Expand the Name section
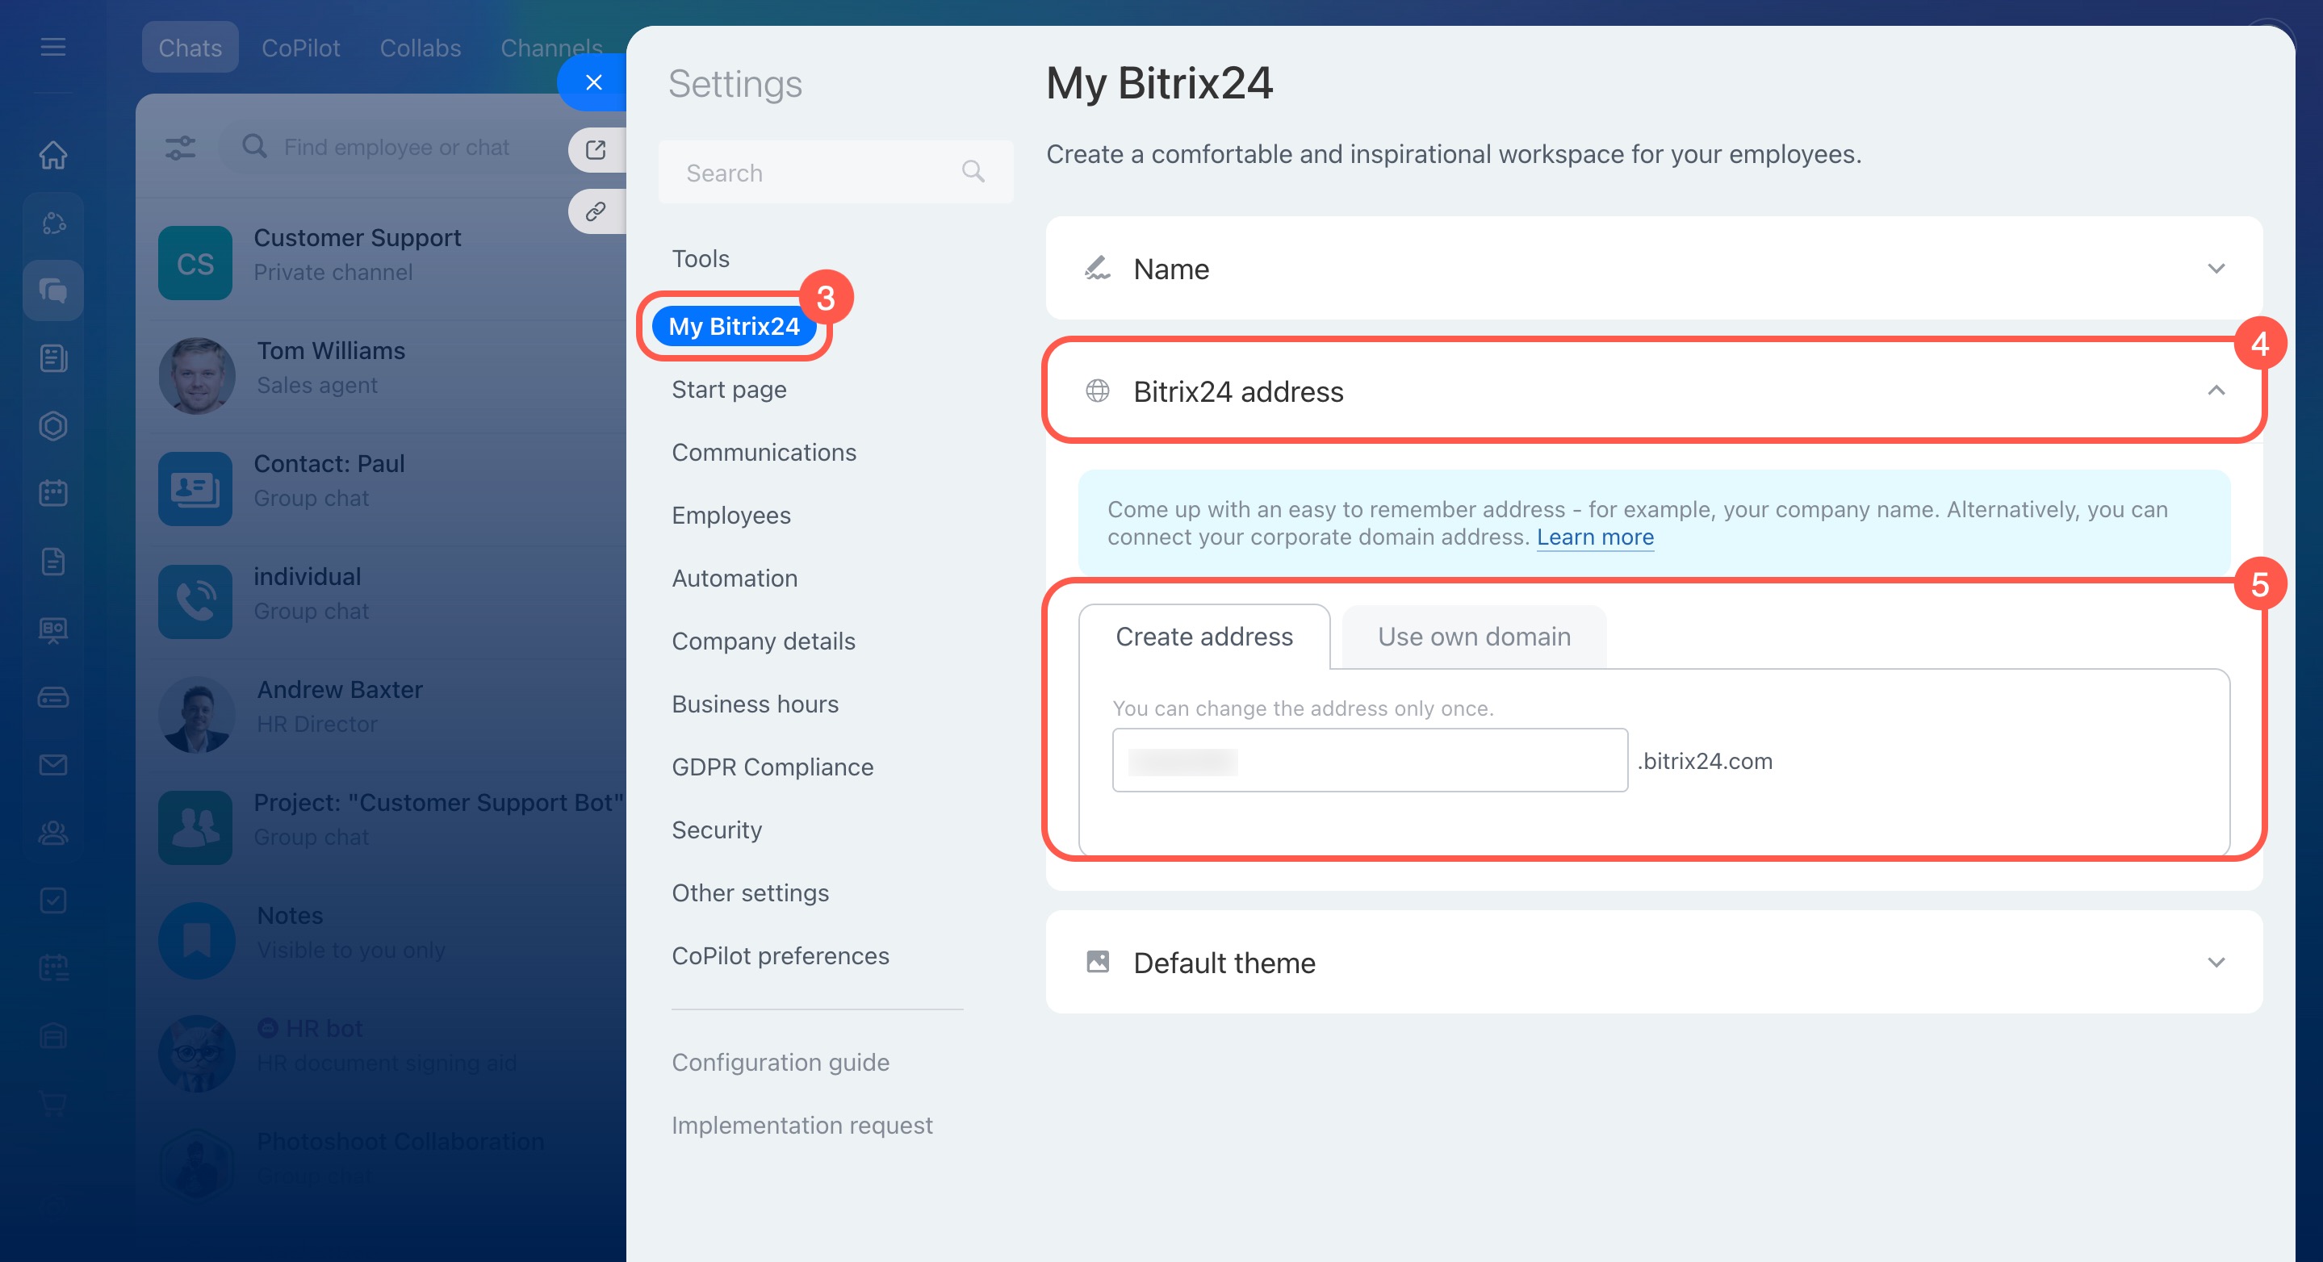The height and width of the screenshot is (1262, 2323). (2216, 269)
